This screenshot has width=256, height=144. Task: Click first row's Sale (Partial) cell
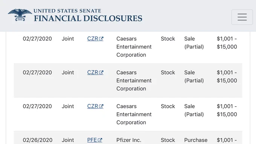click(194, 43)
